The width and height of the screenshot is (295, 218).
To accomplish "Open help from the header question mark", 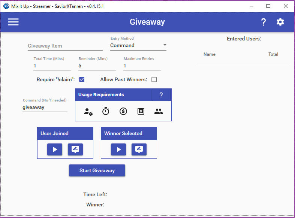I will pos(264,22).
